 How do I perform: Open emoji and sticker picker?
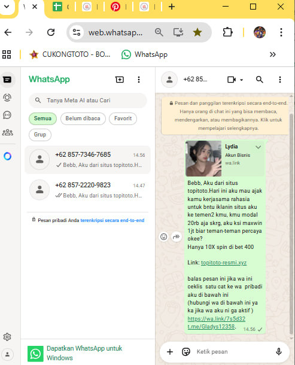(186, 352)
